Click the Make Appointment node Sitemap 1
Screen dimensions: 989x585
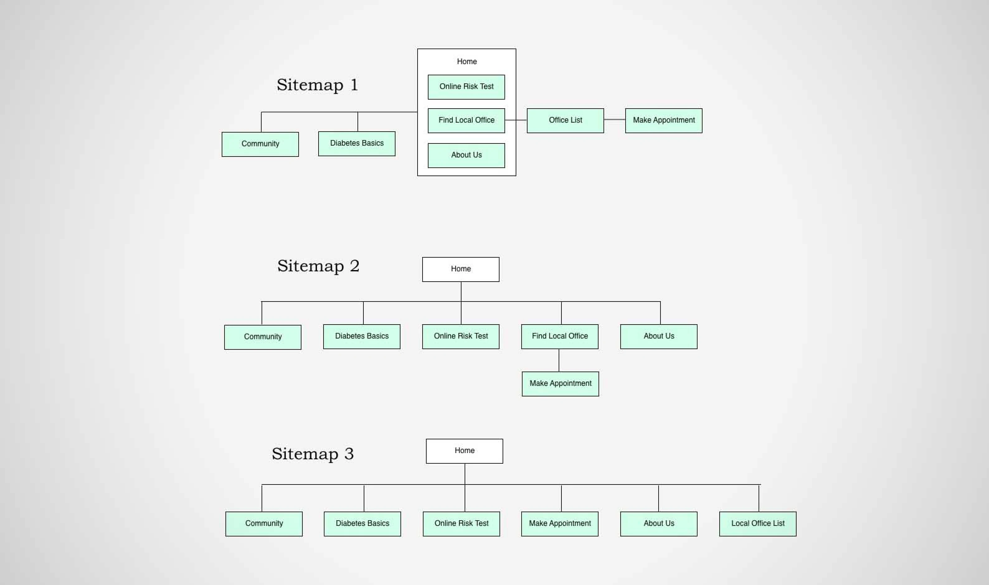click(x=664, y=120)
